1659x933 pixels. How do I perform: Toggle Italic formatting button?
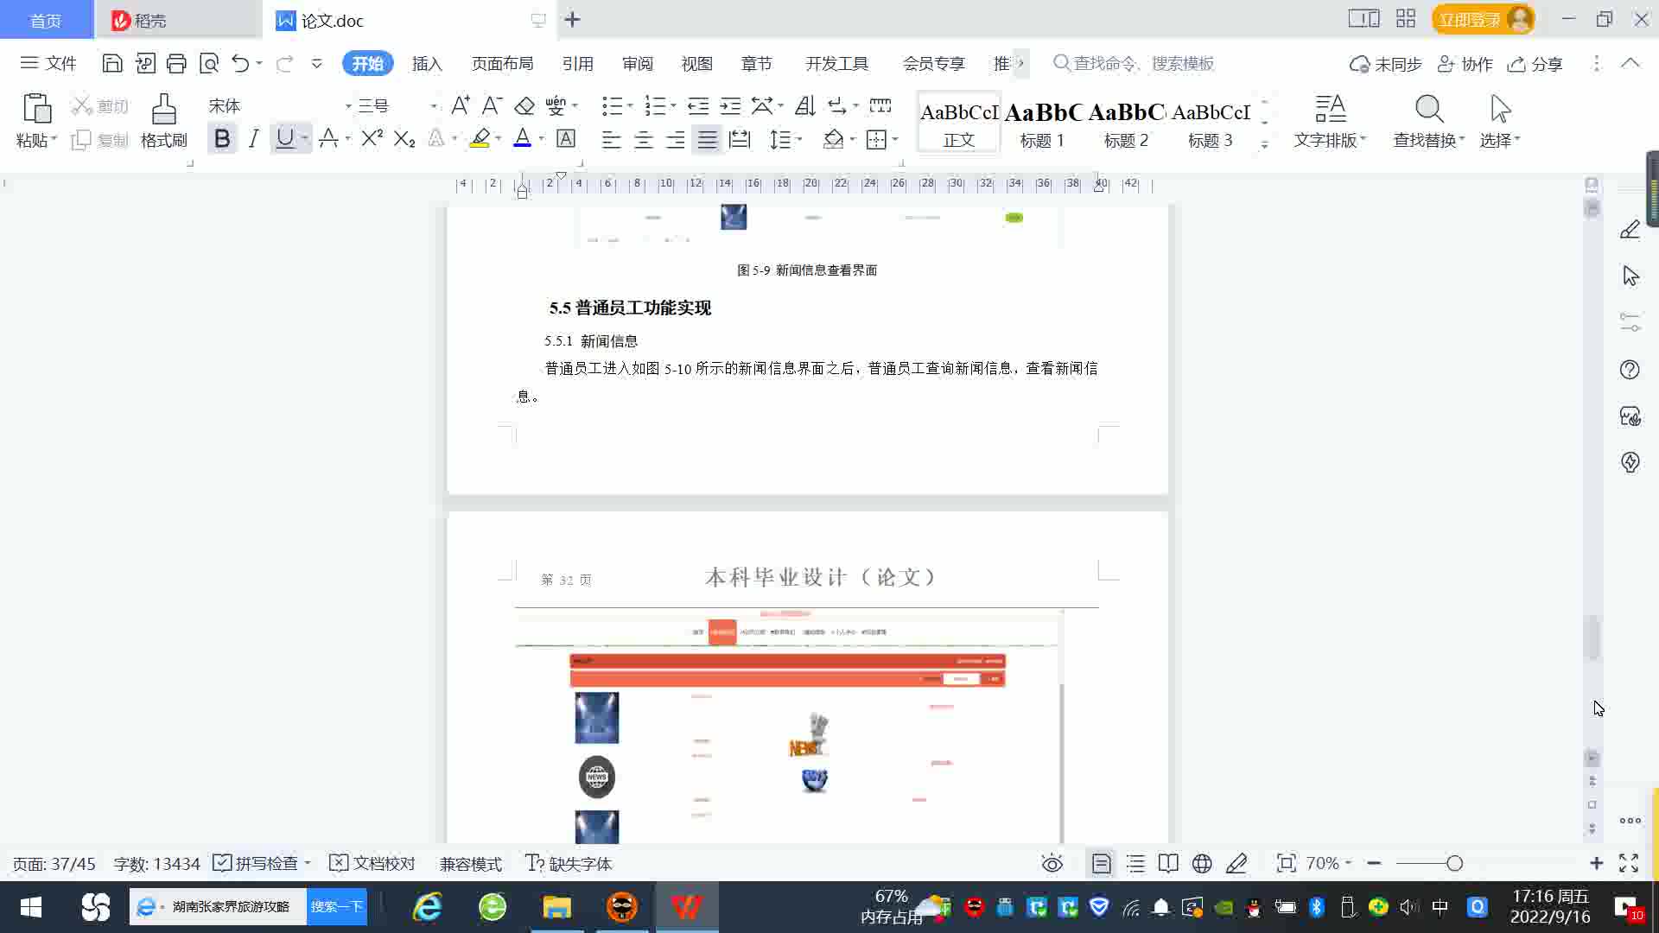click(253, 138)
